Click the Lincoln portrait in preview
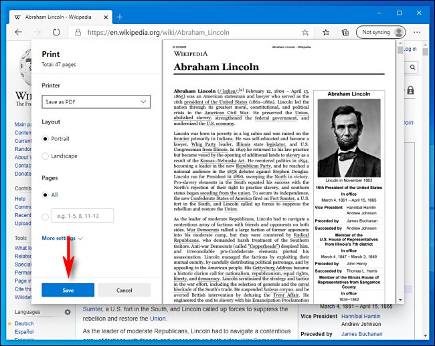Viewport: 435px width, 346px height. pos(349,138)
